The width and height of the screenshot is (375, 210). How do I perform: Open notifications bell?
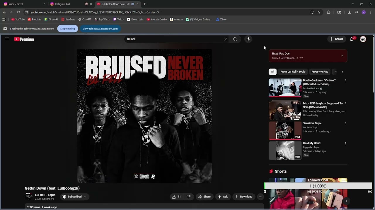click(352, 39)
